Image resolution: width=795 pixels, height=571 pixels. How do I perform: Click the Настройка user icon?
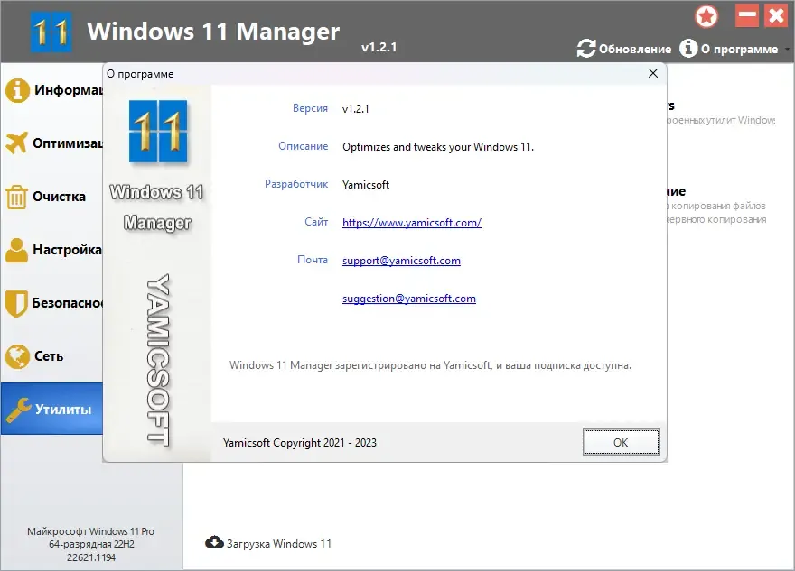click(x=16, y=250)
